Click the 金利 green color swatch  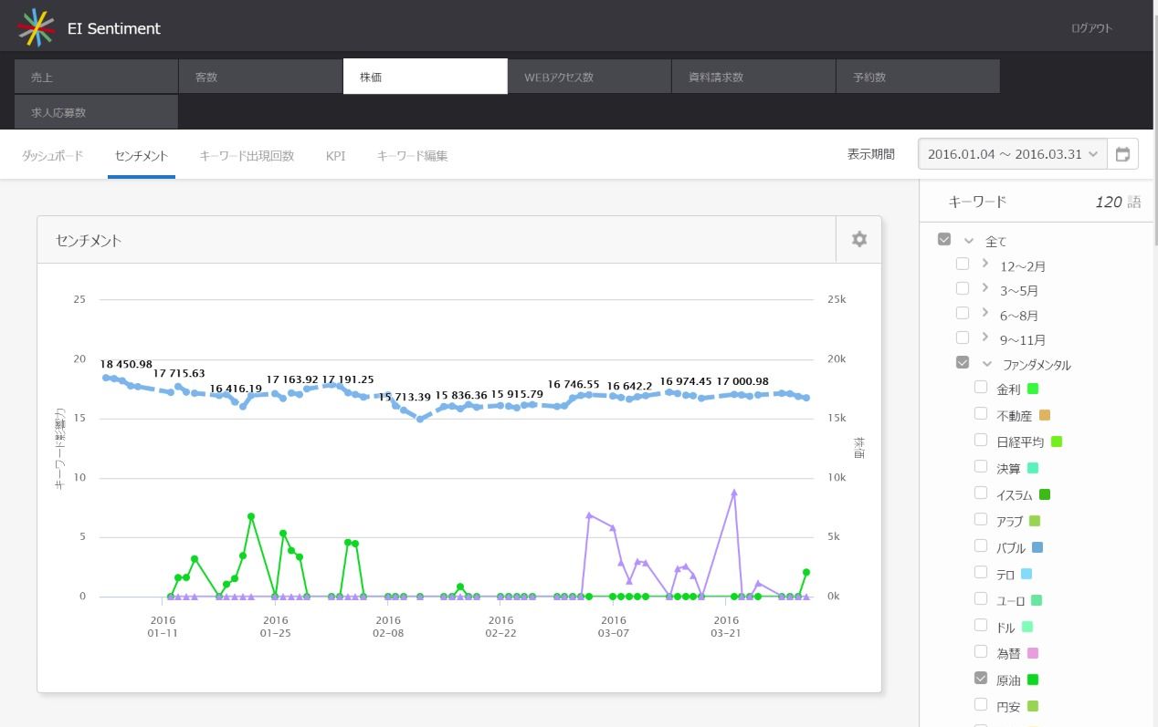coord(1033,389)
